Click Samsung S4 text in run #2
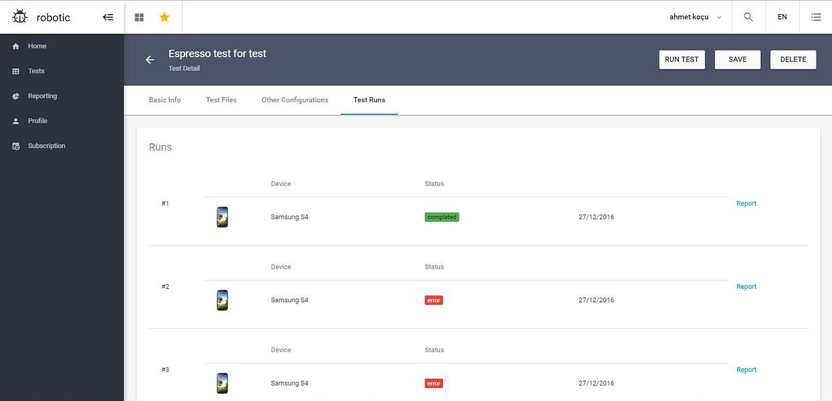Image resolution: width=832 pixels, height=401 pixels. [290, 300]
